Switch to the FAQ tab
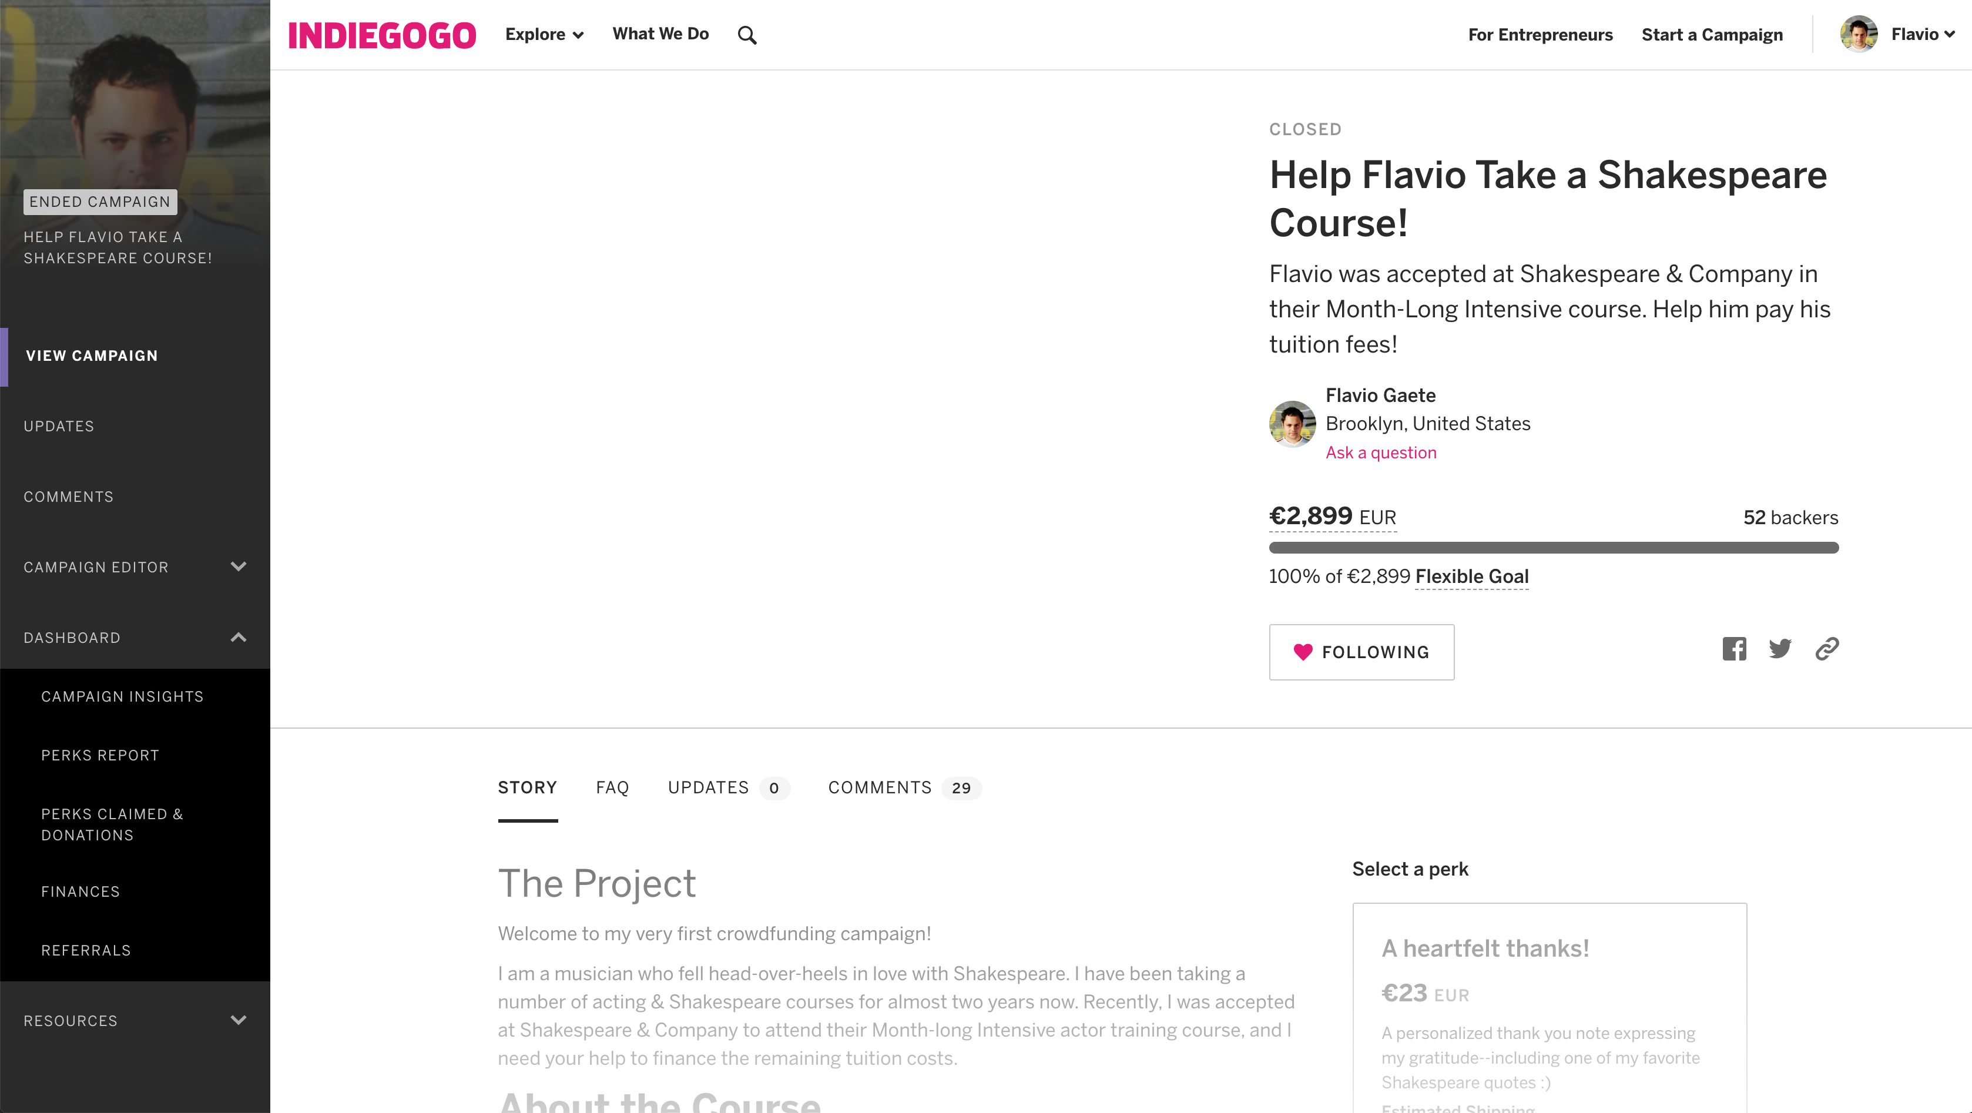 pos(612,787)
